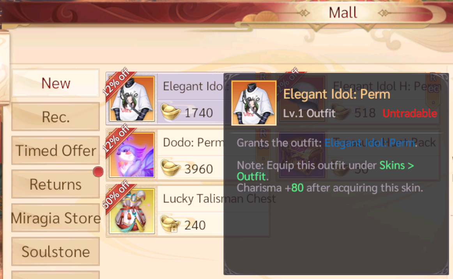Click the Lucky Talisman Chest bag icon
Image resolution: width=453 pixels, height=279 pixels.
click(x=132, y=211)
